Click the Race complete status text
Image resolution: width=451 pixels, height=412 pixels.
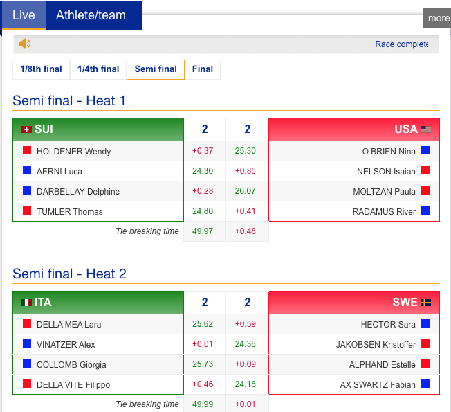point(401,44)
